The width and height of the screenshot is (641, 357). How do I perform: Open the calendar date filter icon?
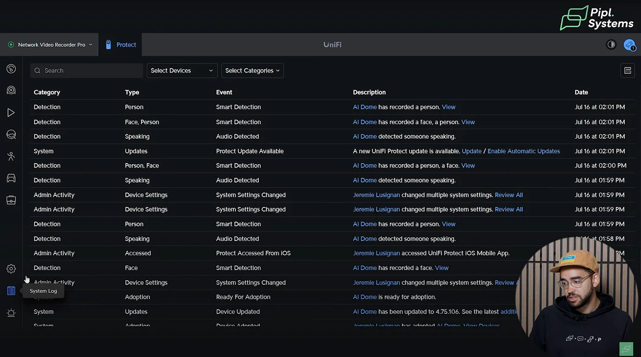tap(627, 70)
